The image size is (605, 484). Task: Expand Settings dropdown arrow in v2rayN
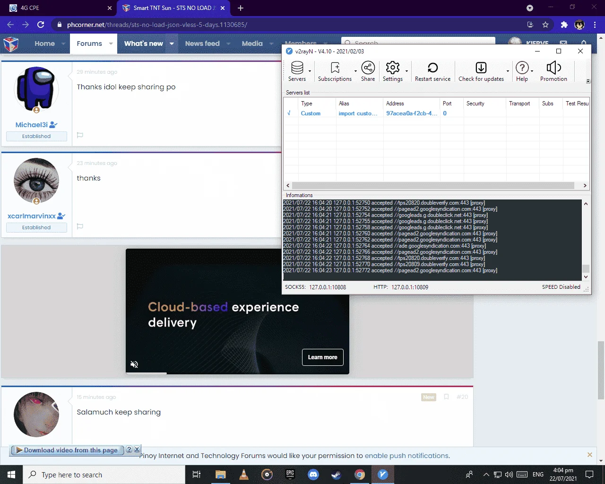click(406, 71)
